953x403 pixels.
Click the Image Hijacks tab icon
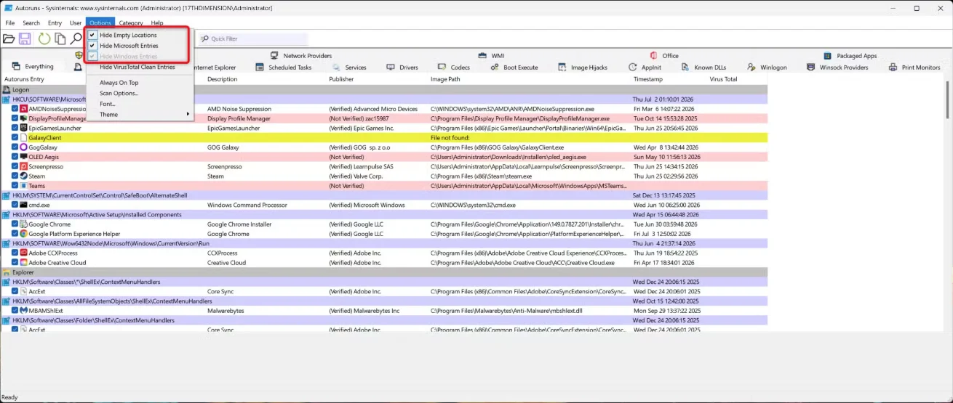tap(562, 67)
